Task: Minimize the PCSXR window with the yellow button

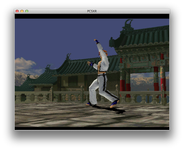Action: pyautogui.click(x=22, y=11)
